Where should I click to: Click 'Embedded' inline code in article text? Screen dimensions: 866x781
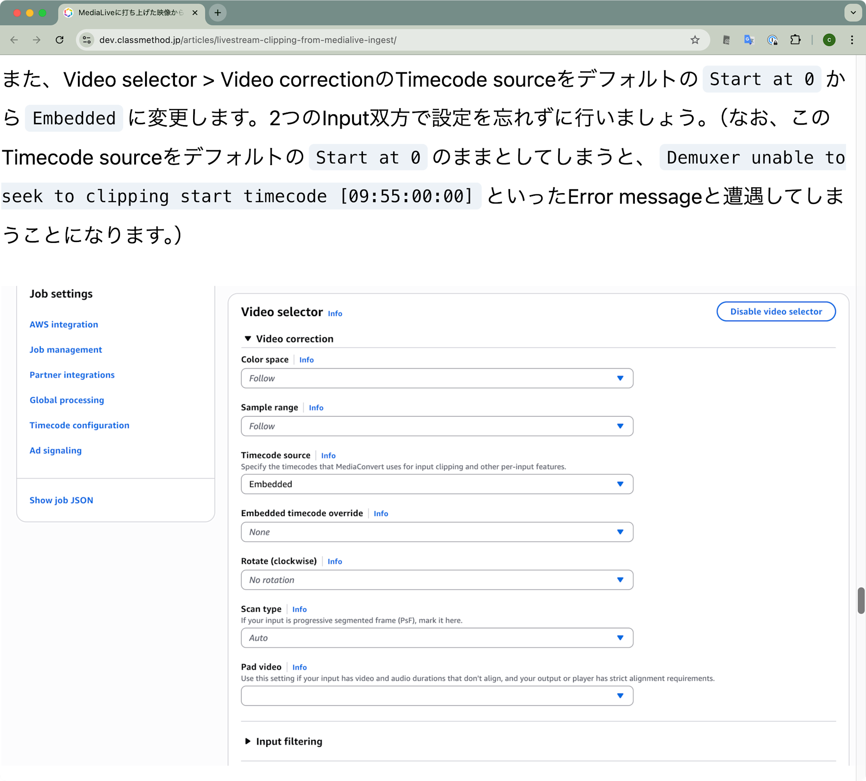(x=74, y=118)
